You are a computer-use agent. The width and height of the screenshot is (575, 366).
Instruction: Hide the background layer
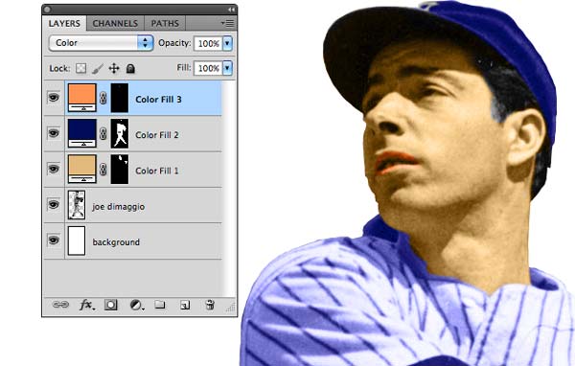54,240
